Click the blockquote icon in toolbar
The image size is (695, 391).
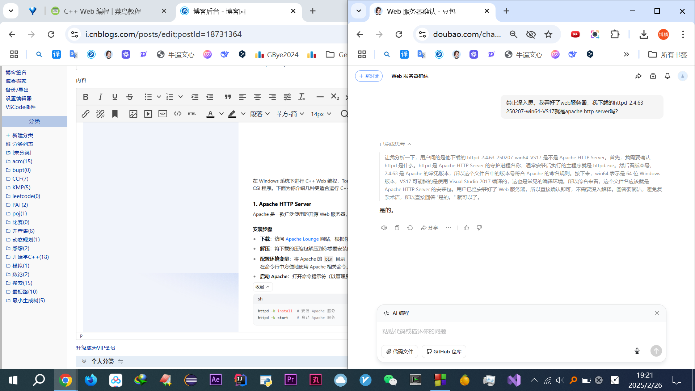(227, 97)
